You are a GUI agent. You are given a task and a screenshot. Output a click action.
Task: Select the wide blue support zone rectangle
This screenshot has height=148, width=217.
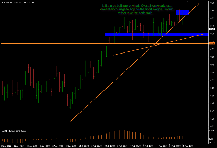157,35
